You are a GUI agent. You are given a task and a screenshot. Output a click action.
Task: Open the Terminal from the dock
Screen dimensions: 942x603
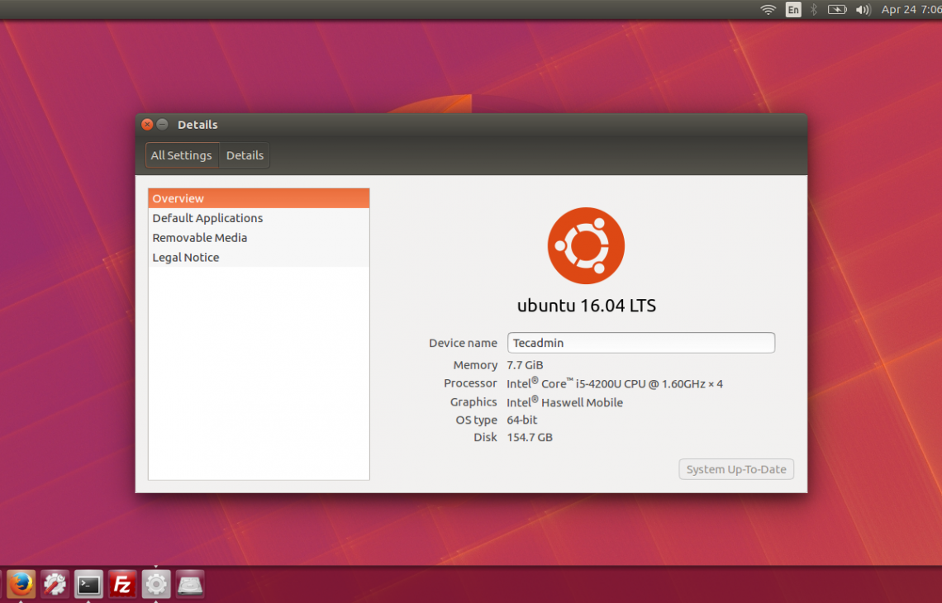(88, 585)
